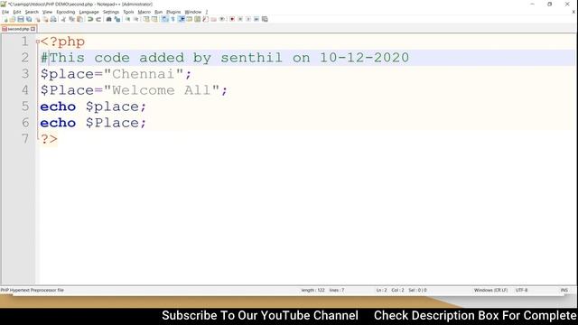Zoom in using the Zoom In icon
Viewport: 578px width, 325px height.
pyautogui.click(x=127, y=19)
